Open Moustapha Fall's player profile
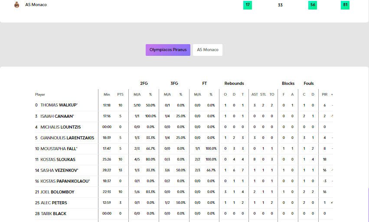This screenshot has width=369, height=222. coord(59,148)
